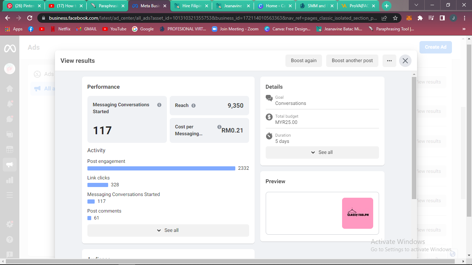This screenshot has width=472, height=265.
Task: Open the page profile avatar in sidebar
Action: [10, 69]
